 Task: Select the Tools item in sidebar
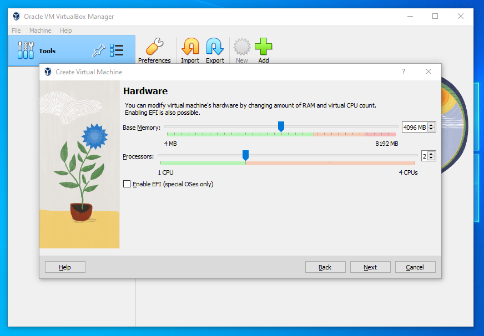tap(72, 51)
